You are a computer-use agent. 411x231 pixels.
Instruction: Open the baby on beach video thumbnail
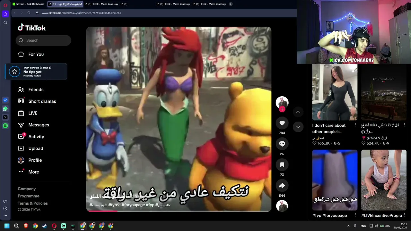pos(384,180)
